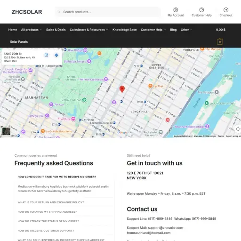Screen dimensions: 241x241
Task: Expand receive customer support question
Action: pos(46,231)
